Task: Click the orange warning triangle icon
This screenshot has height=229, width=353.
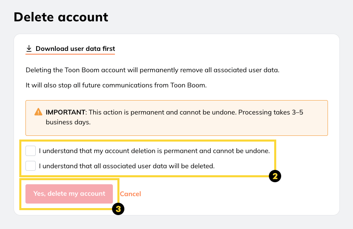Action: (38, 112)
